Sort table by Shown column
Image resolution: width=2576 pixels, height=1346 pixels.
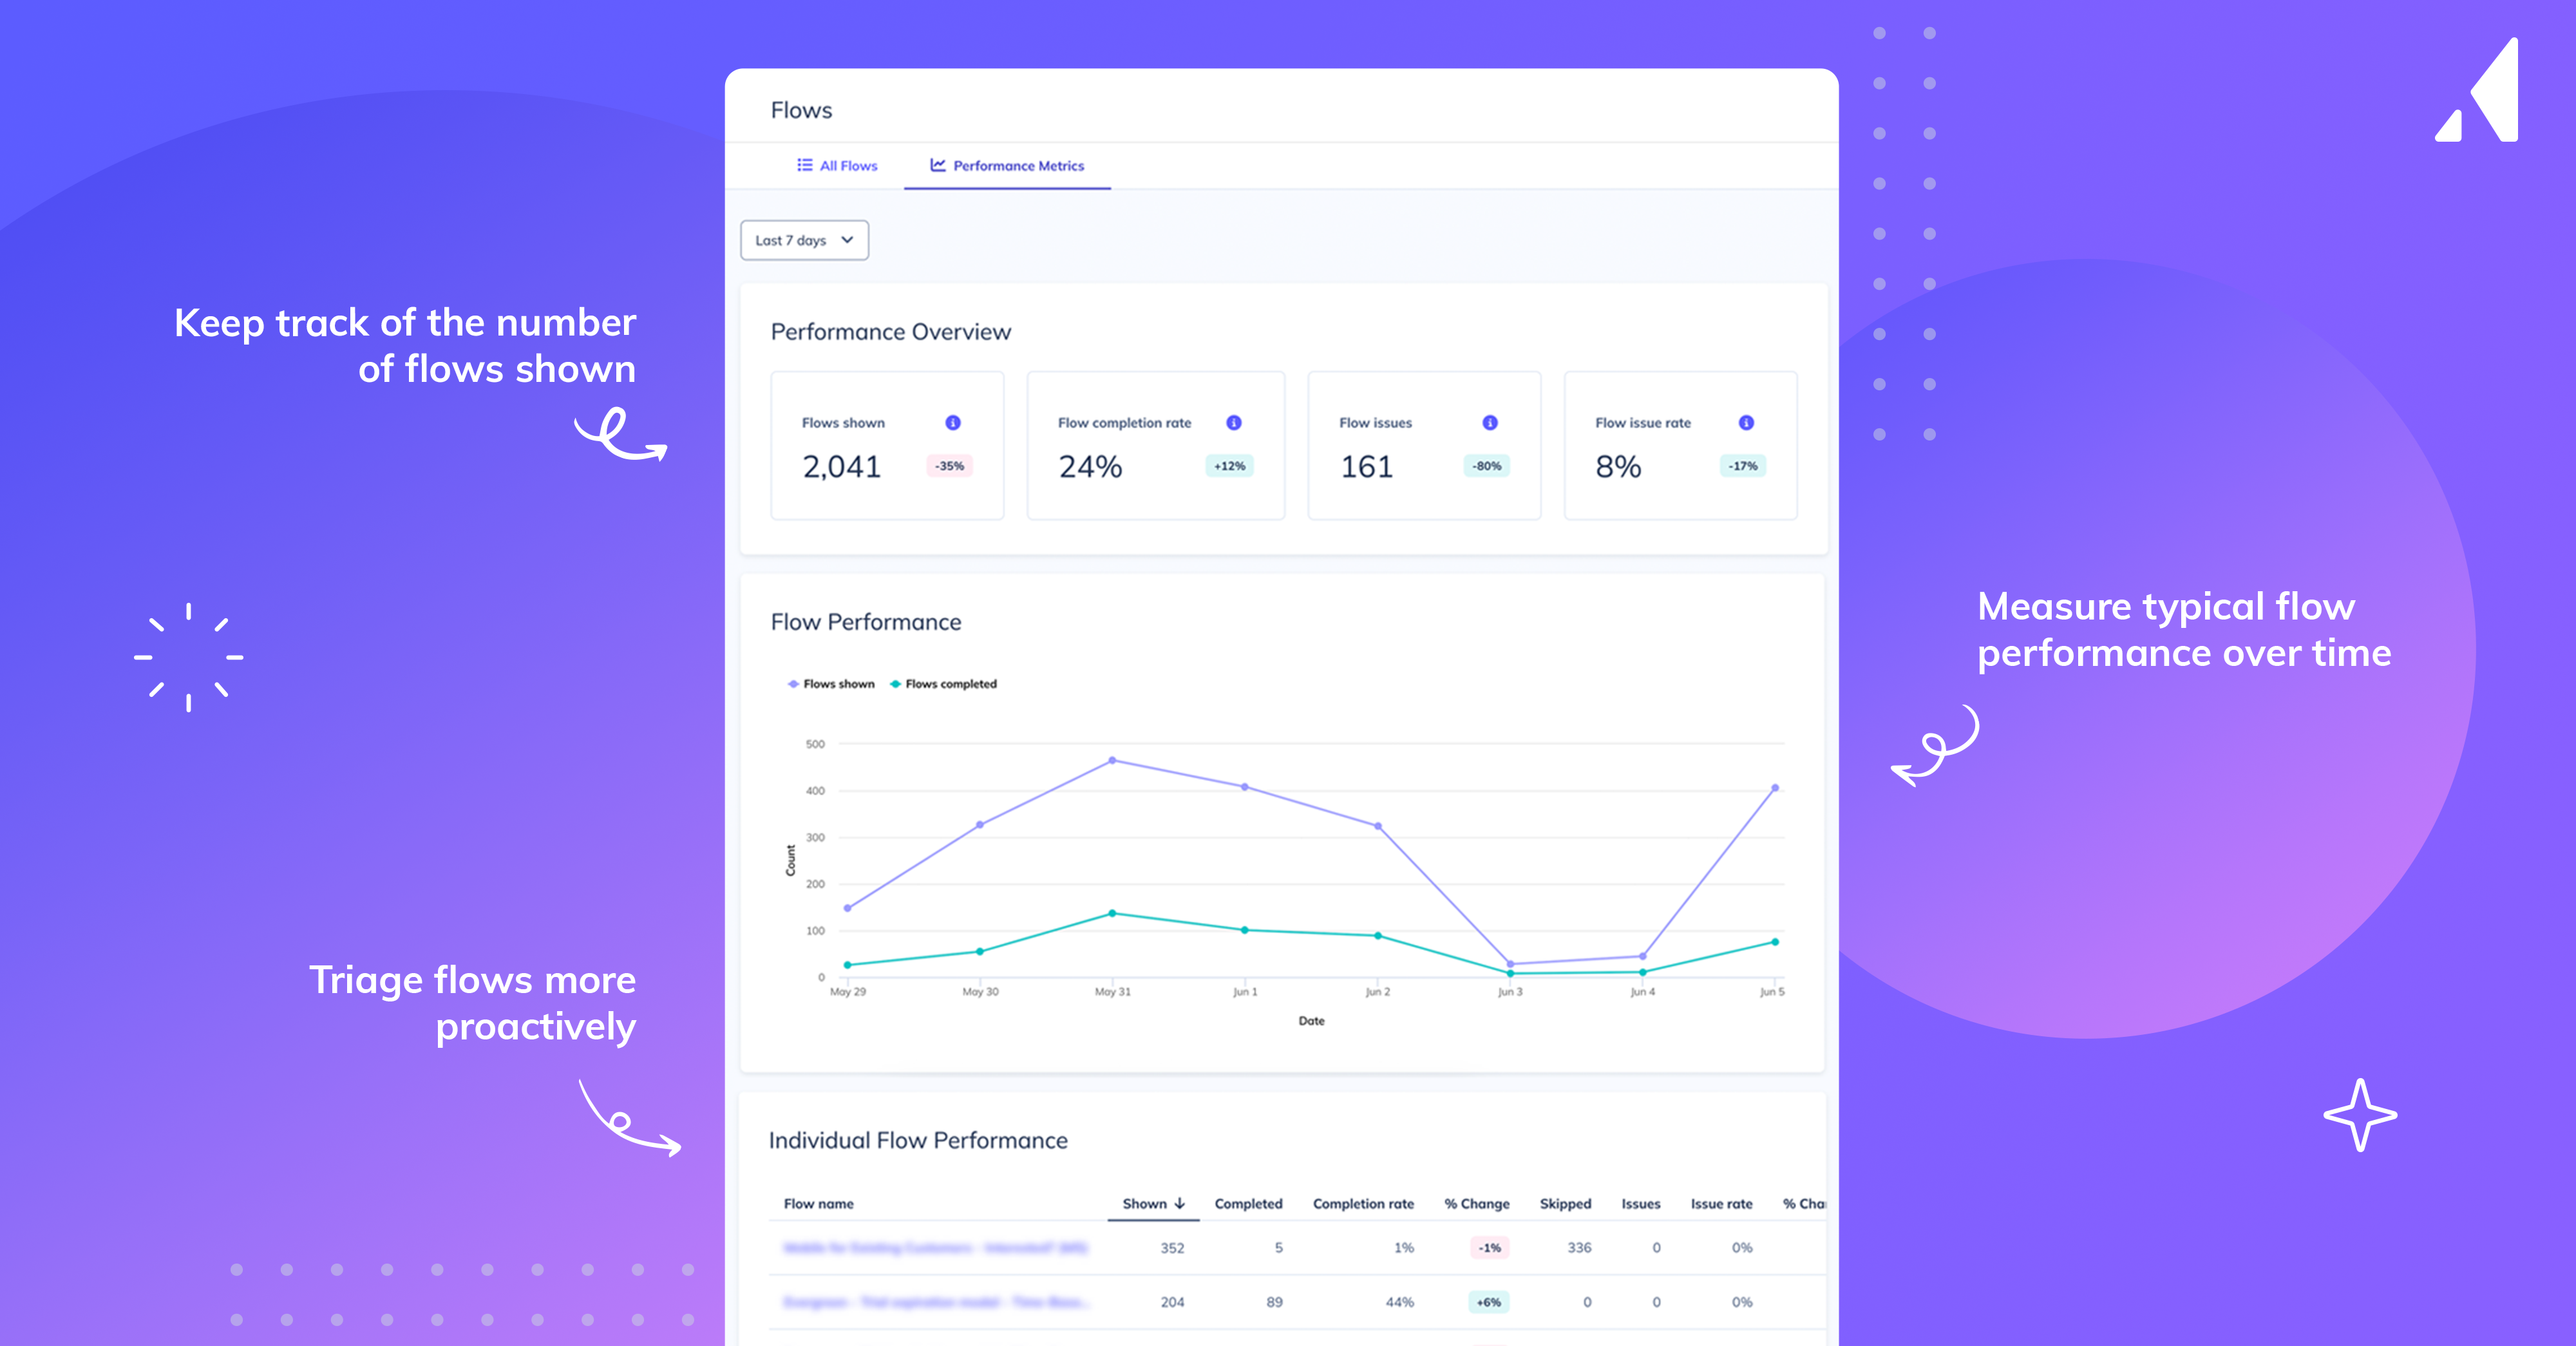(1153, 1204)
